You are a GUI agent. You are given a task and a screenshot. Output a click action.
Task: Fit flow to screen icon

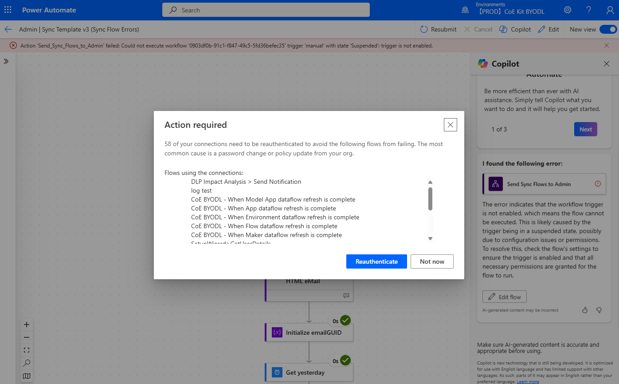tap(27, 350)
